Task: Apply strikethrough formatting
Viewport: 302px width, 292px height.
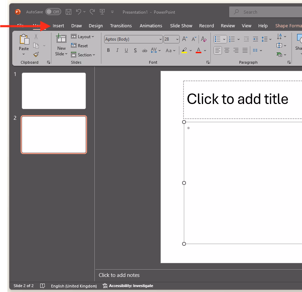Action: coord(144,50)
